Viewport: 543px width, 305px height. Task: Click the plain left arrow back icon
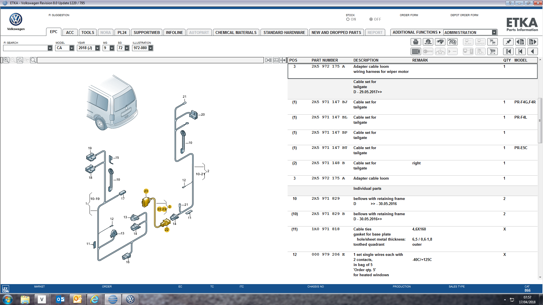pos(533,51)
